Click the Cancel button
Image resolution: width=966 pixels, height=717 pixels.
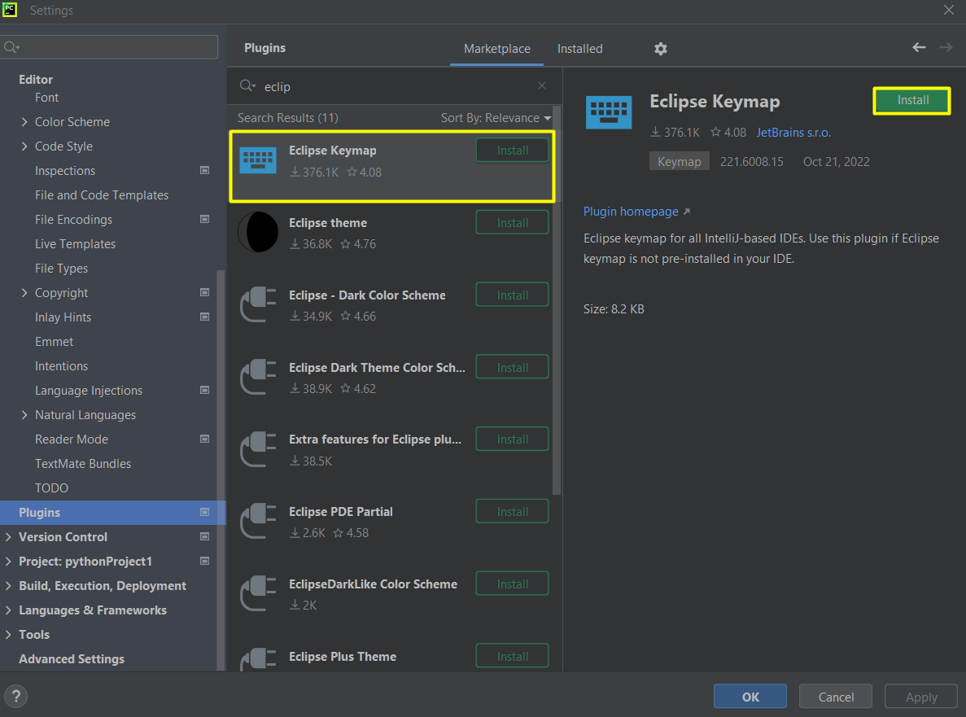(836, 697)
